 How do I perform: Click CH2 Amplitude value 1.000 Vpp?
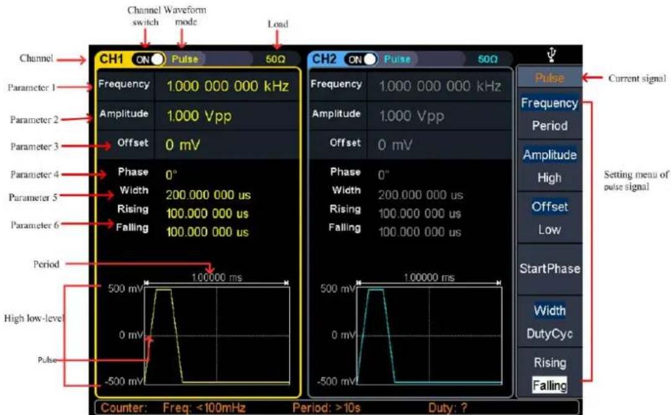(411, 116)
